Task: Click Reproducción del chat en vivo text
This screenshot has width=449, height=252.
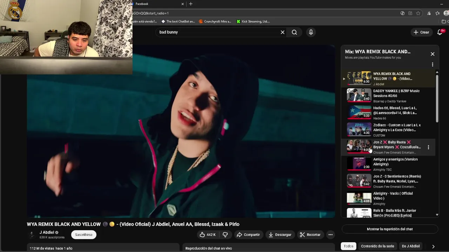Action: [208, 248]
